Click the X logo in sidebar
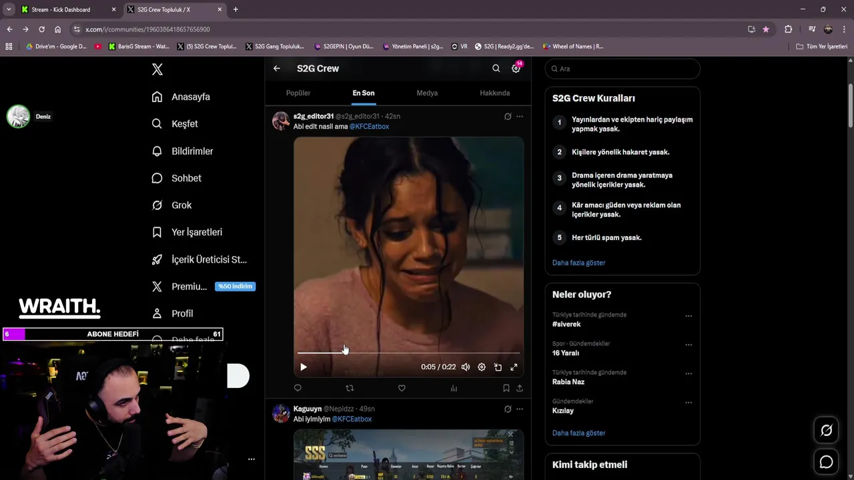The image size is (854, 480). (x=157, y=69)
